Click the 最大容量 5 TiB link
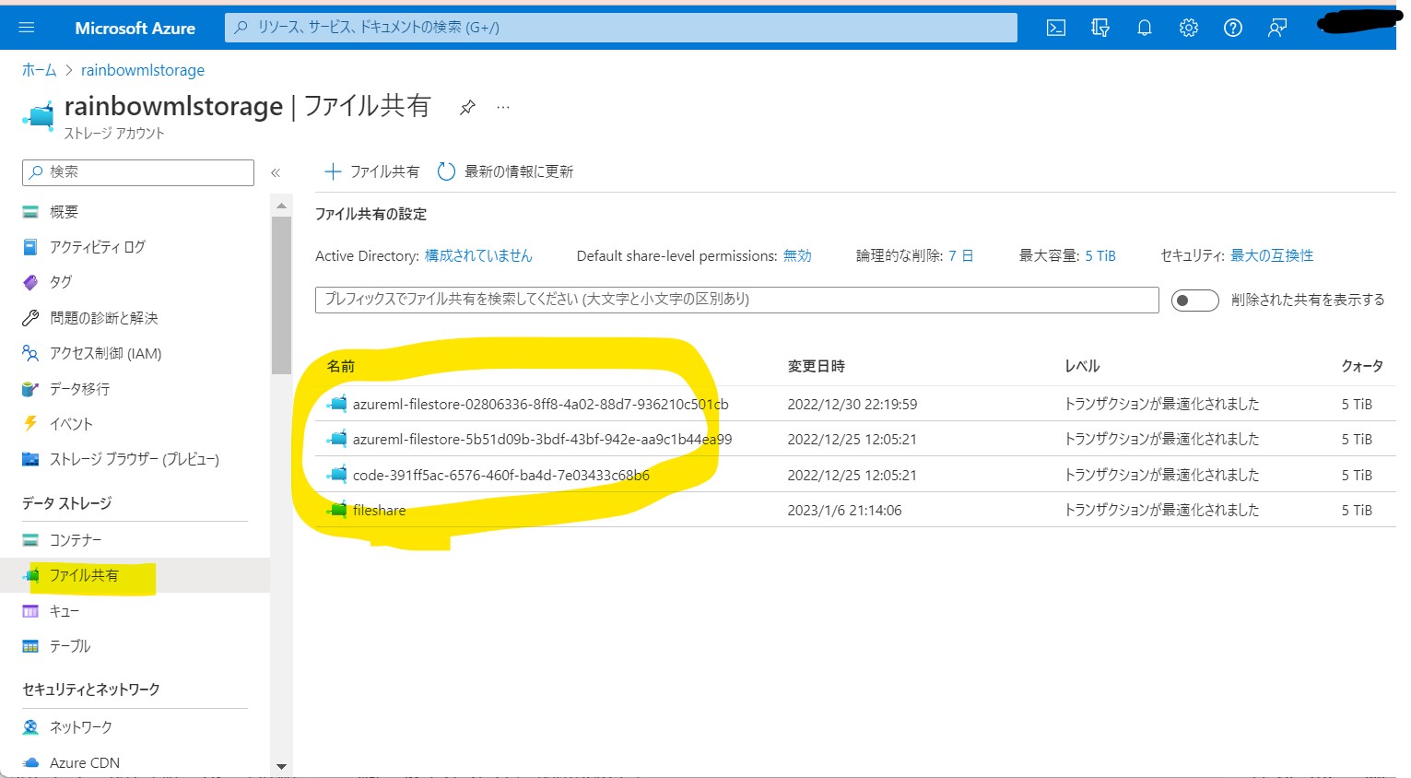 click(1100, 255)
